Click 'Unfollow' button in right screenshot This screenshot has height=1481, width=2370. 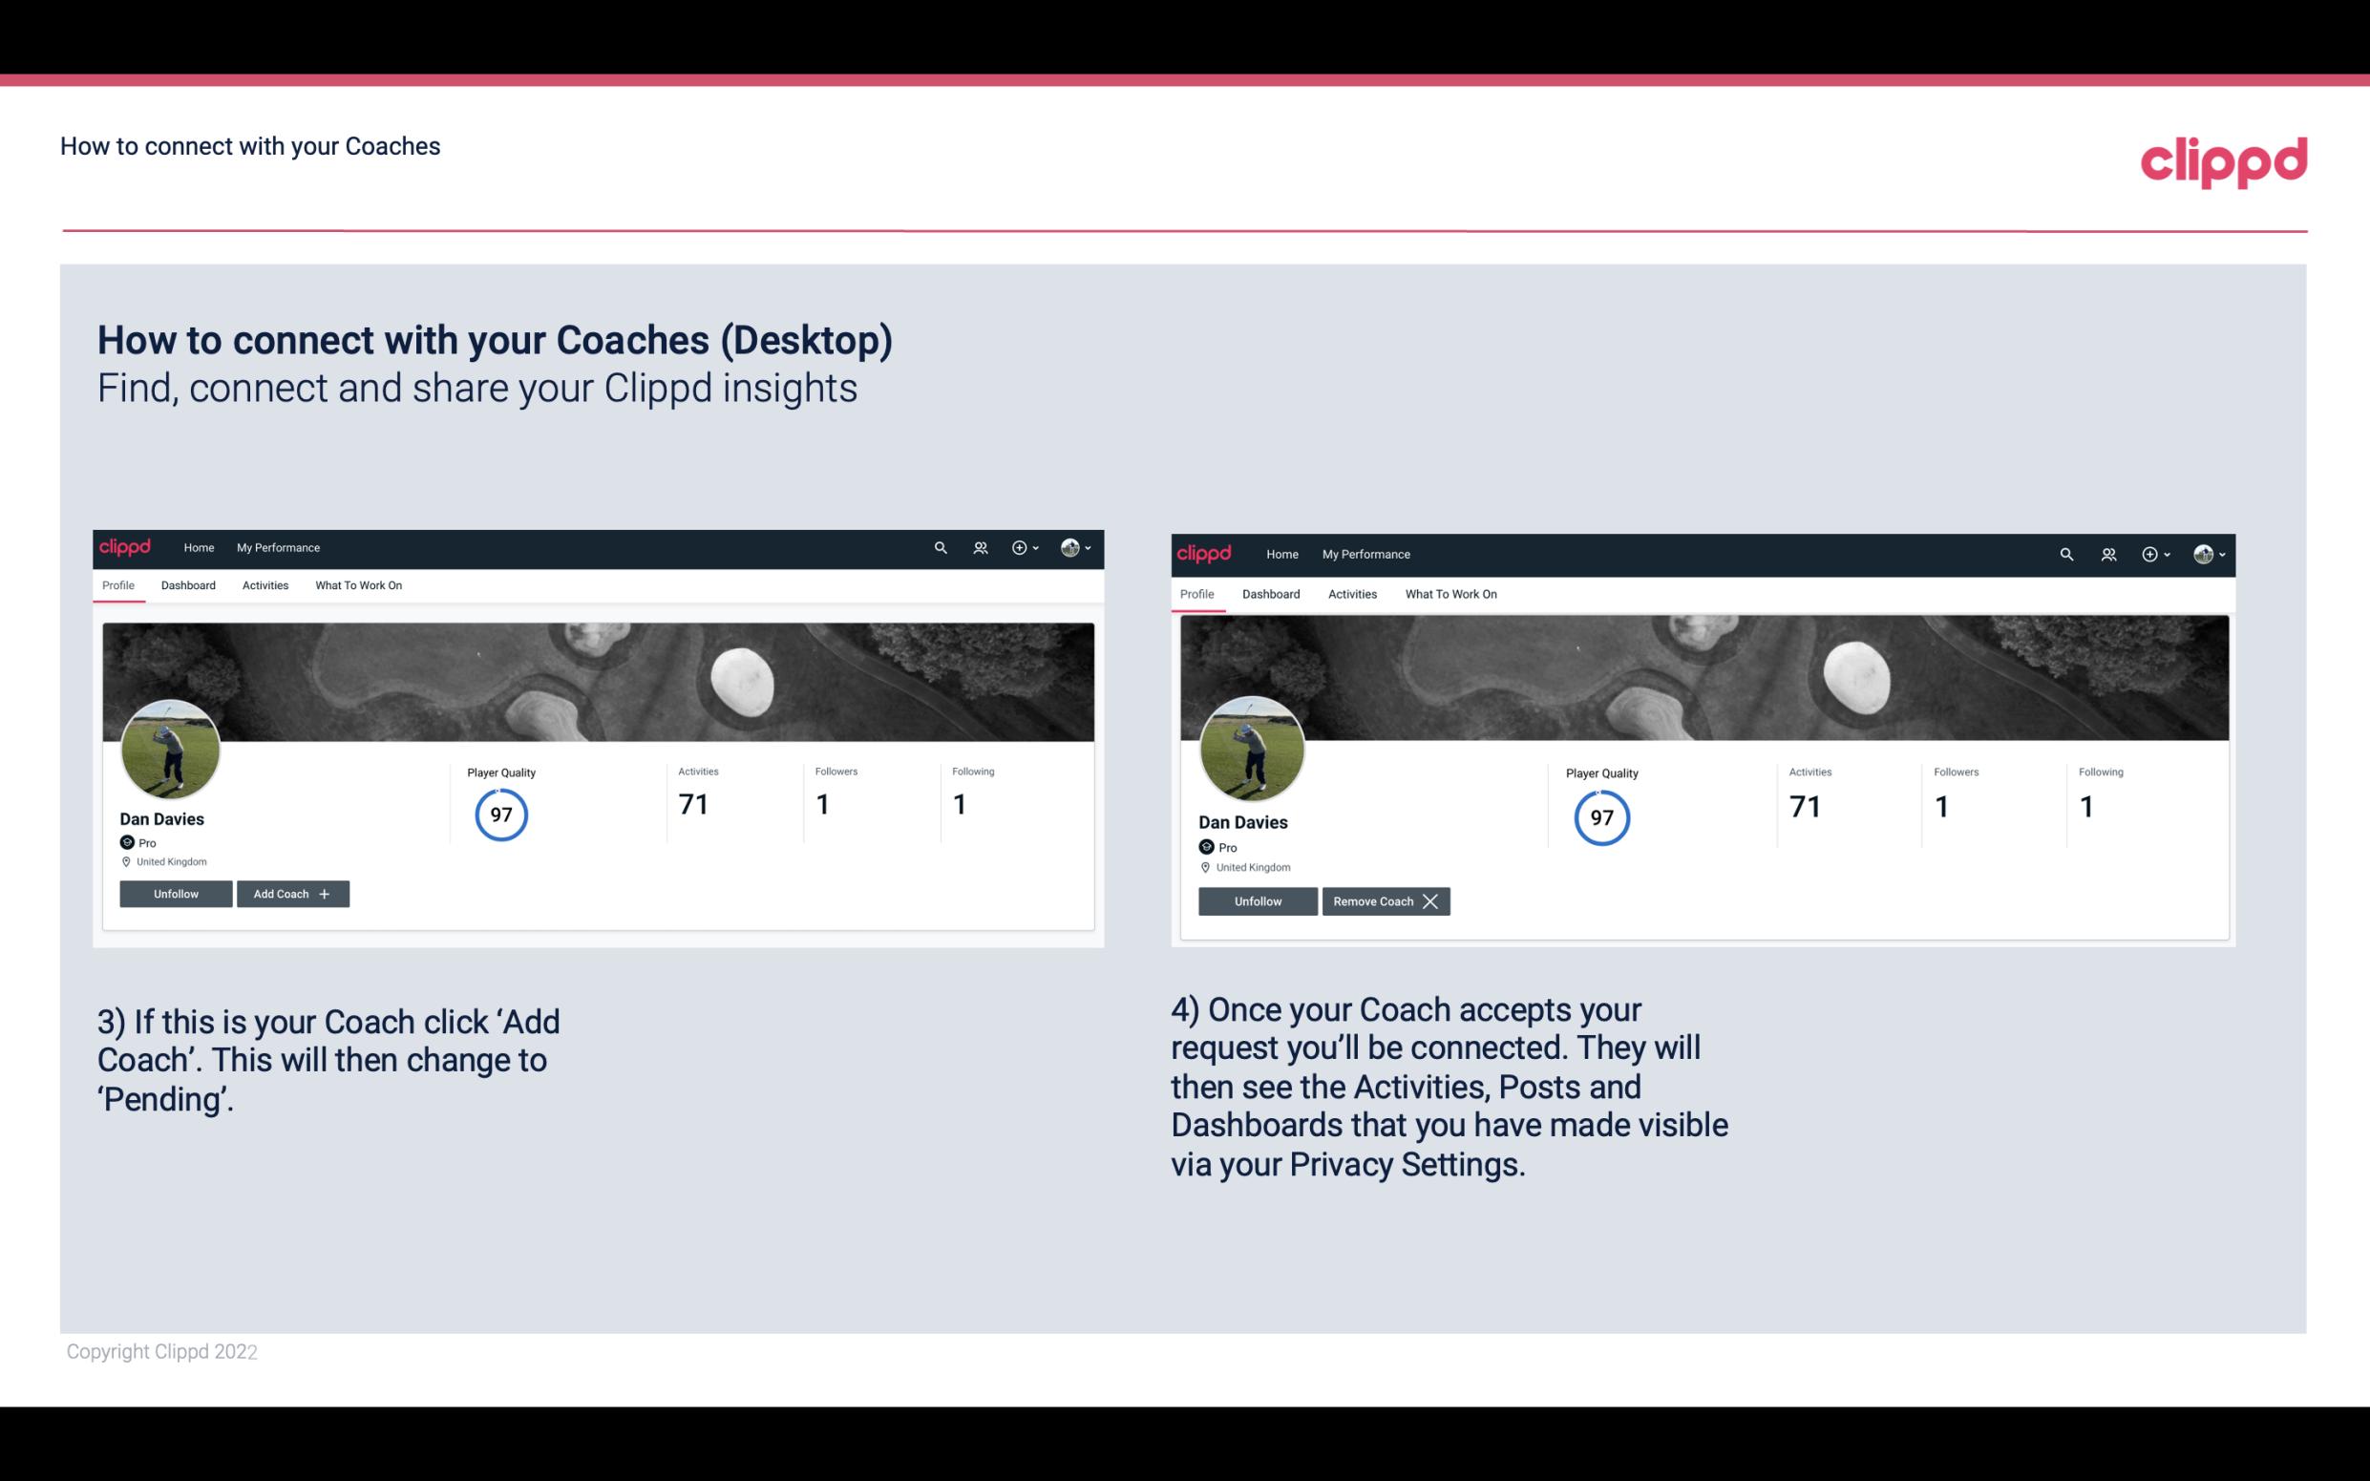pyautogui.click(x=1256, y=900)
